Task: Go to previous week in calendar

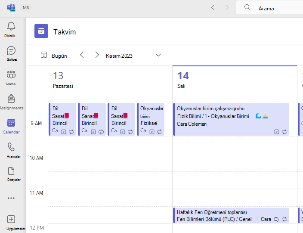Action: (82, 55)
